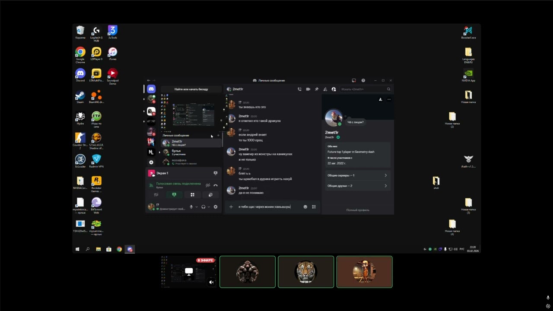The height and width of the screenshot is (311, 553).
Task: Toggle the user profile panel icon
Action: click(x=334, y=89)
